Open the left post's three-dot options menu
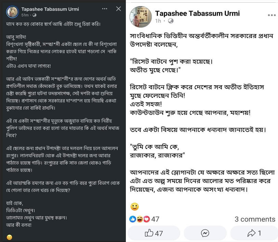Viewport: 278px width, 242px height. pos(104,9)
